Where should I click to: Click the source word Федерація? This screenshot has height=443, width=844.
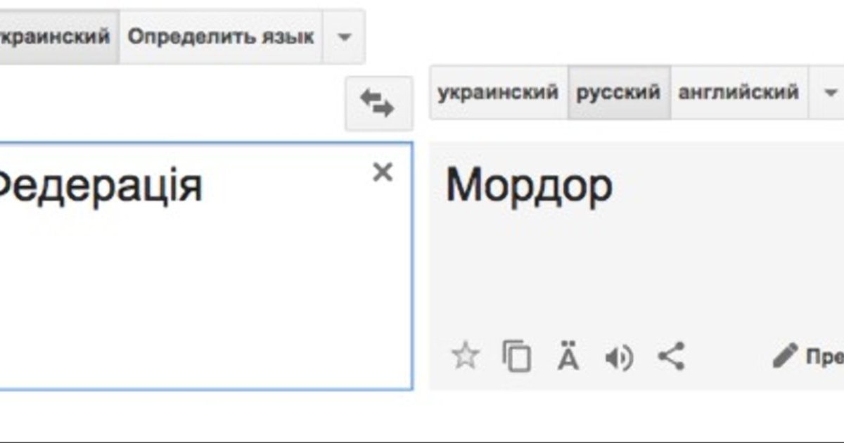(98, 186)
